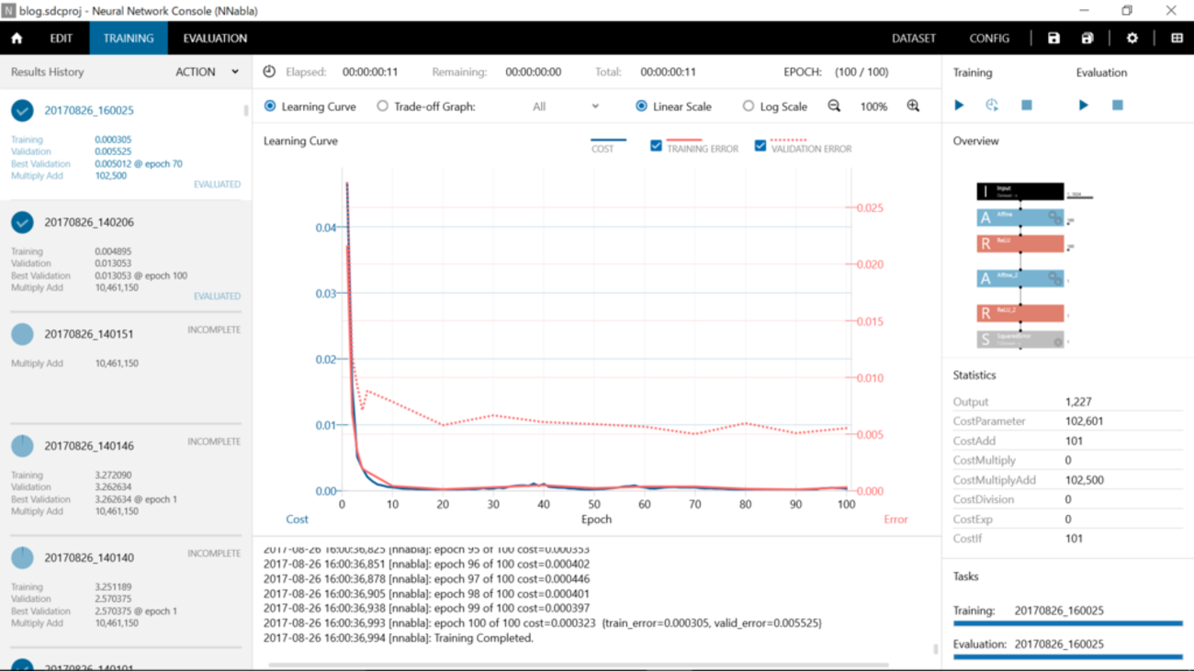1194x671 pixels.
Task: Toggle the Validation Error checkbox
Action: [760, 146]
